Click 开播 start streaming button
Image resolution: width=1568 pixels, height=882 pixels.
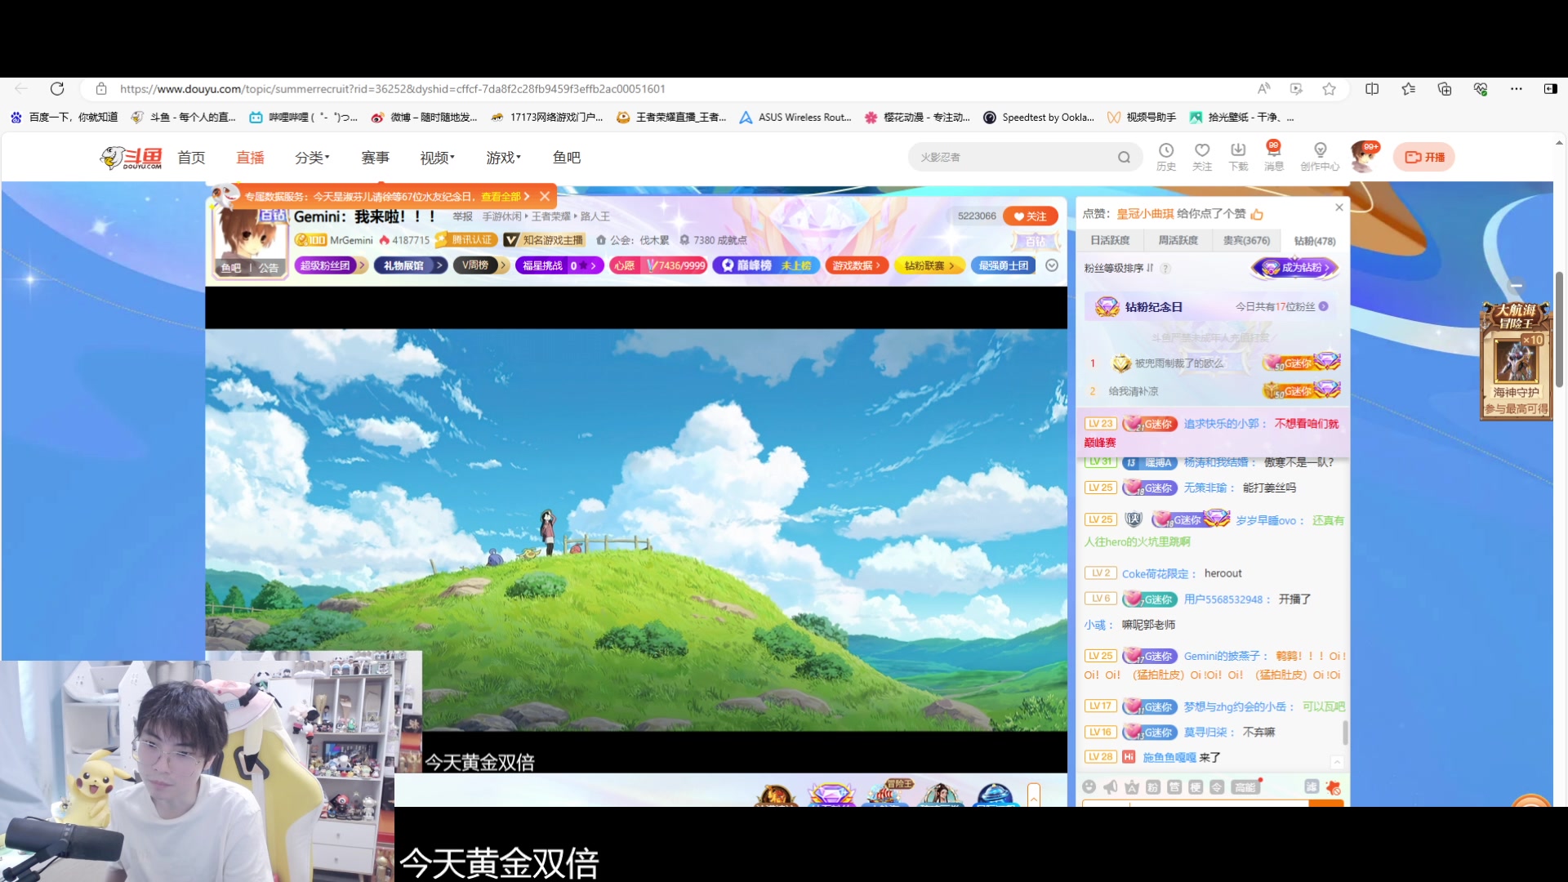click(1424, 157)
